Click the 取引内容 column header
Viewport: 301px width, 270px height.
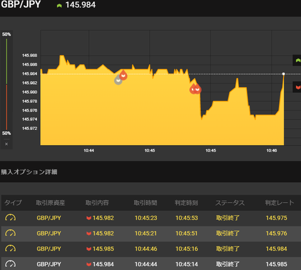coord(97,203)
